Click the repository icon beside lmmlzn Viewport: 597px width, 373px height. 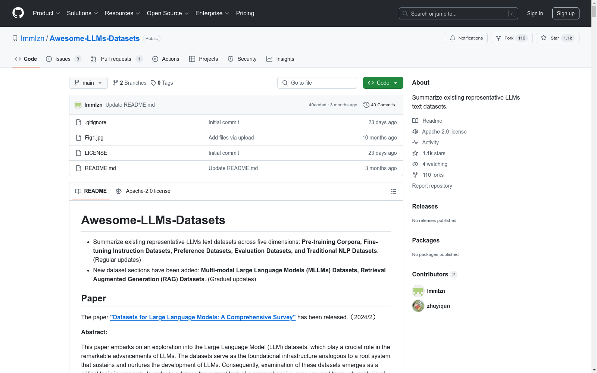click(x=15, y=38)
